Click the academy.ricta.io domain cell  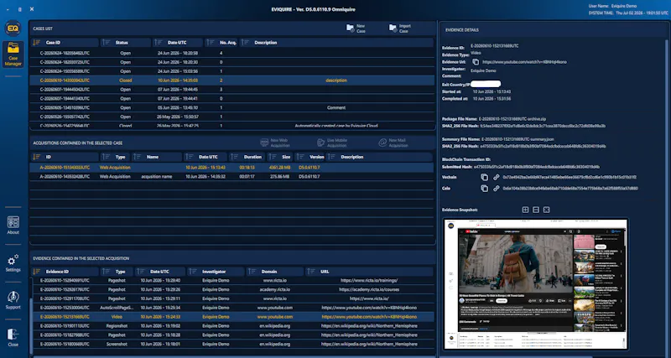275,289
